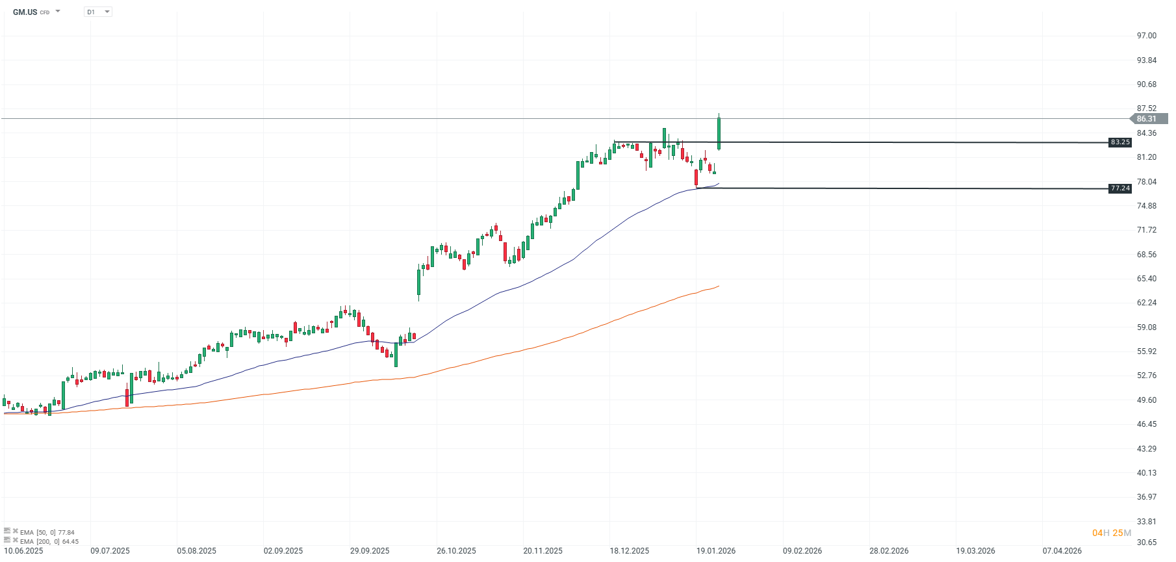Open the D1 timeframe dropdown

pyautogui.click(x=98, y=12)
